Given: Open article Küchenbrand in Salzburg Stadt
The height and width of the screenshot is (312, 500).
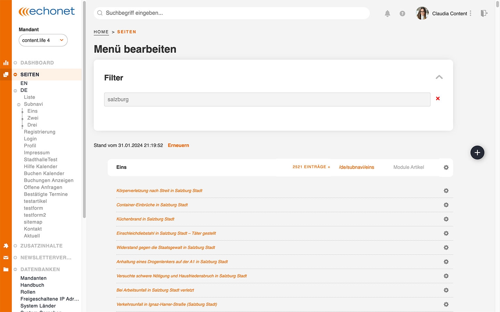Looking at the screenshot, I should [145, 219].
